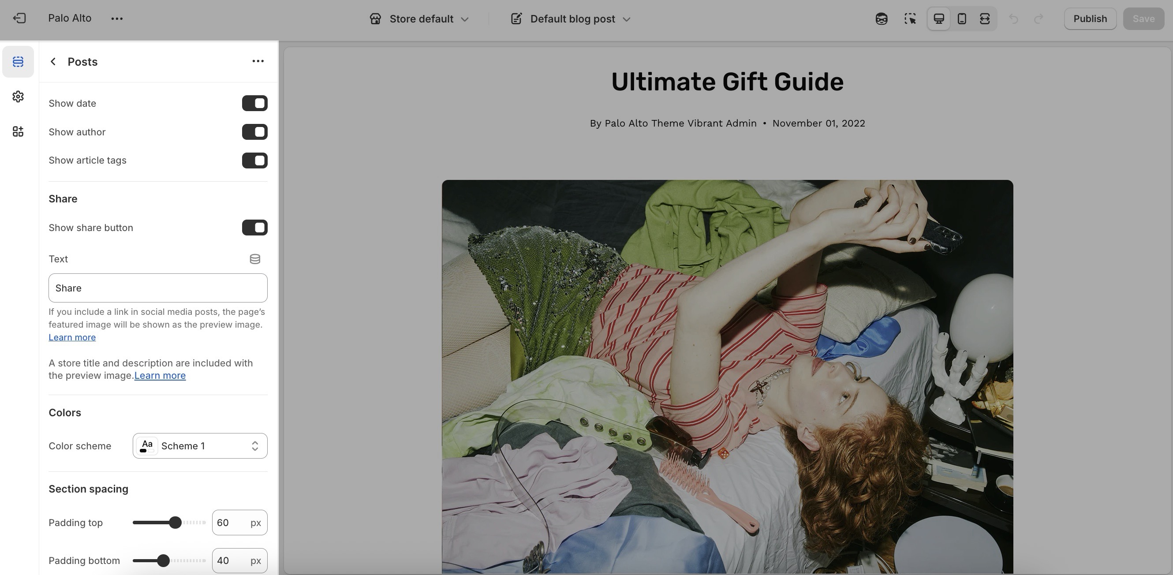Switch to mobile preview icon
Screen dimensions: 1173x575
point(962,19)
